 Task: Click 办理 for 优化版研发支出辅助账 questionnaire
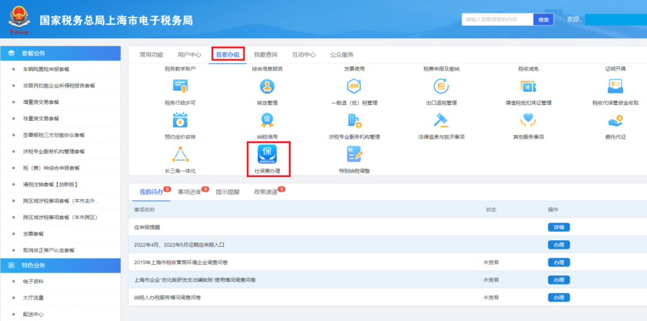click(559, 280)
